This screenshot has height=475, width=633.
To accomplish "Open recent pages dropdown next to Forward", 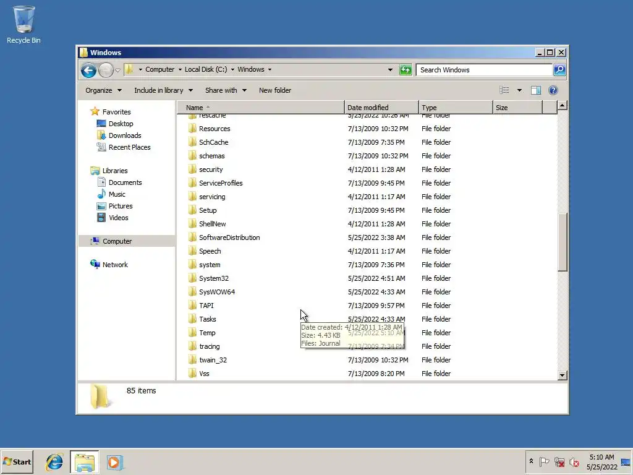I will [x=117, y=71].
